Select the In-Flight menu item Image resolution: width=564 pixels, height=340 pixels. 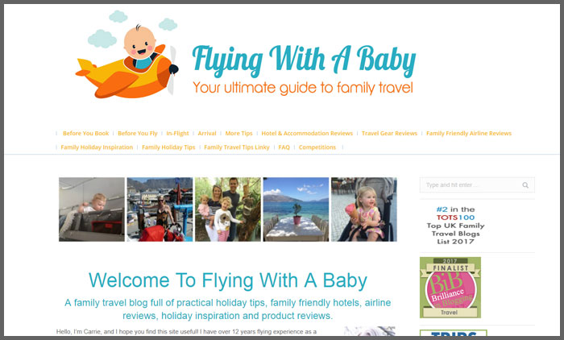pyautogui.click(x=177, y=134)
